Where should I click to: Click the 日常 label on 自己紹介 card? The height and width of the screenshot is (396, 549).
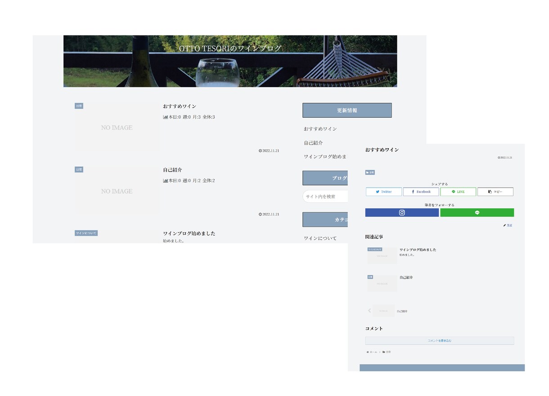(x=79, y=170)
